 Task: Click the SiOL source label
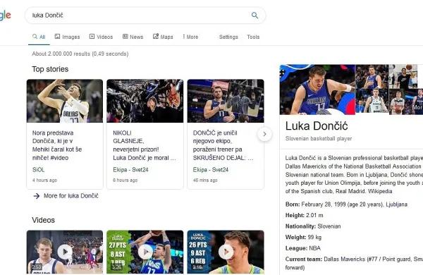38,169
